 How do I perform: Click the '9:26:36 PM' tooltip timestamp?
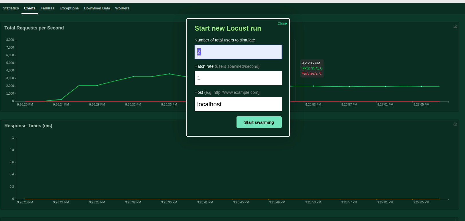(311, 63)
